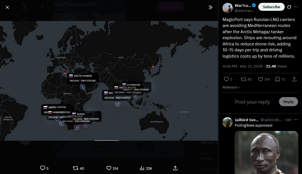Bookmark the post with the 13 icon

(280, 79)
